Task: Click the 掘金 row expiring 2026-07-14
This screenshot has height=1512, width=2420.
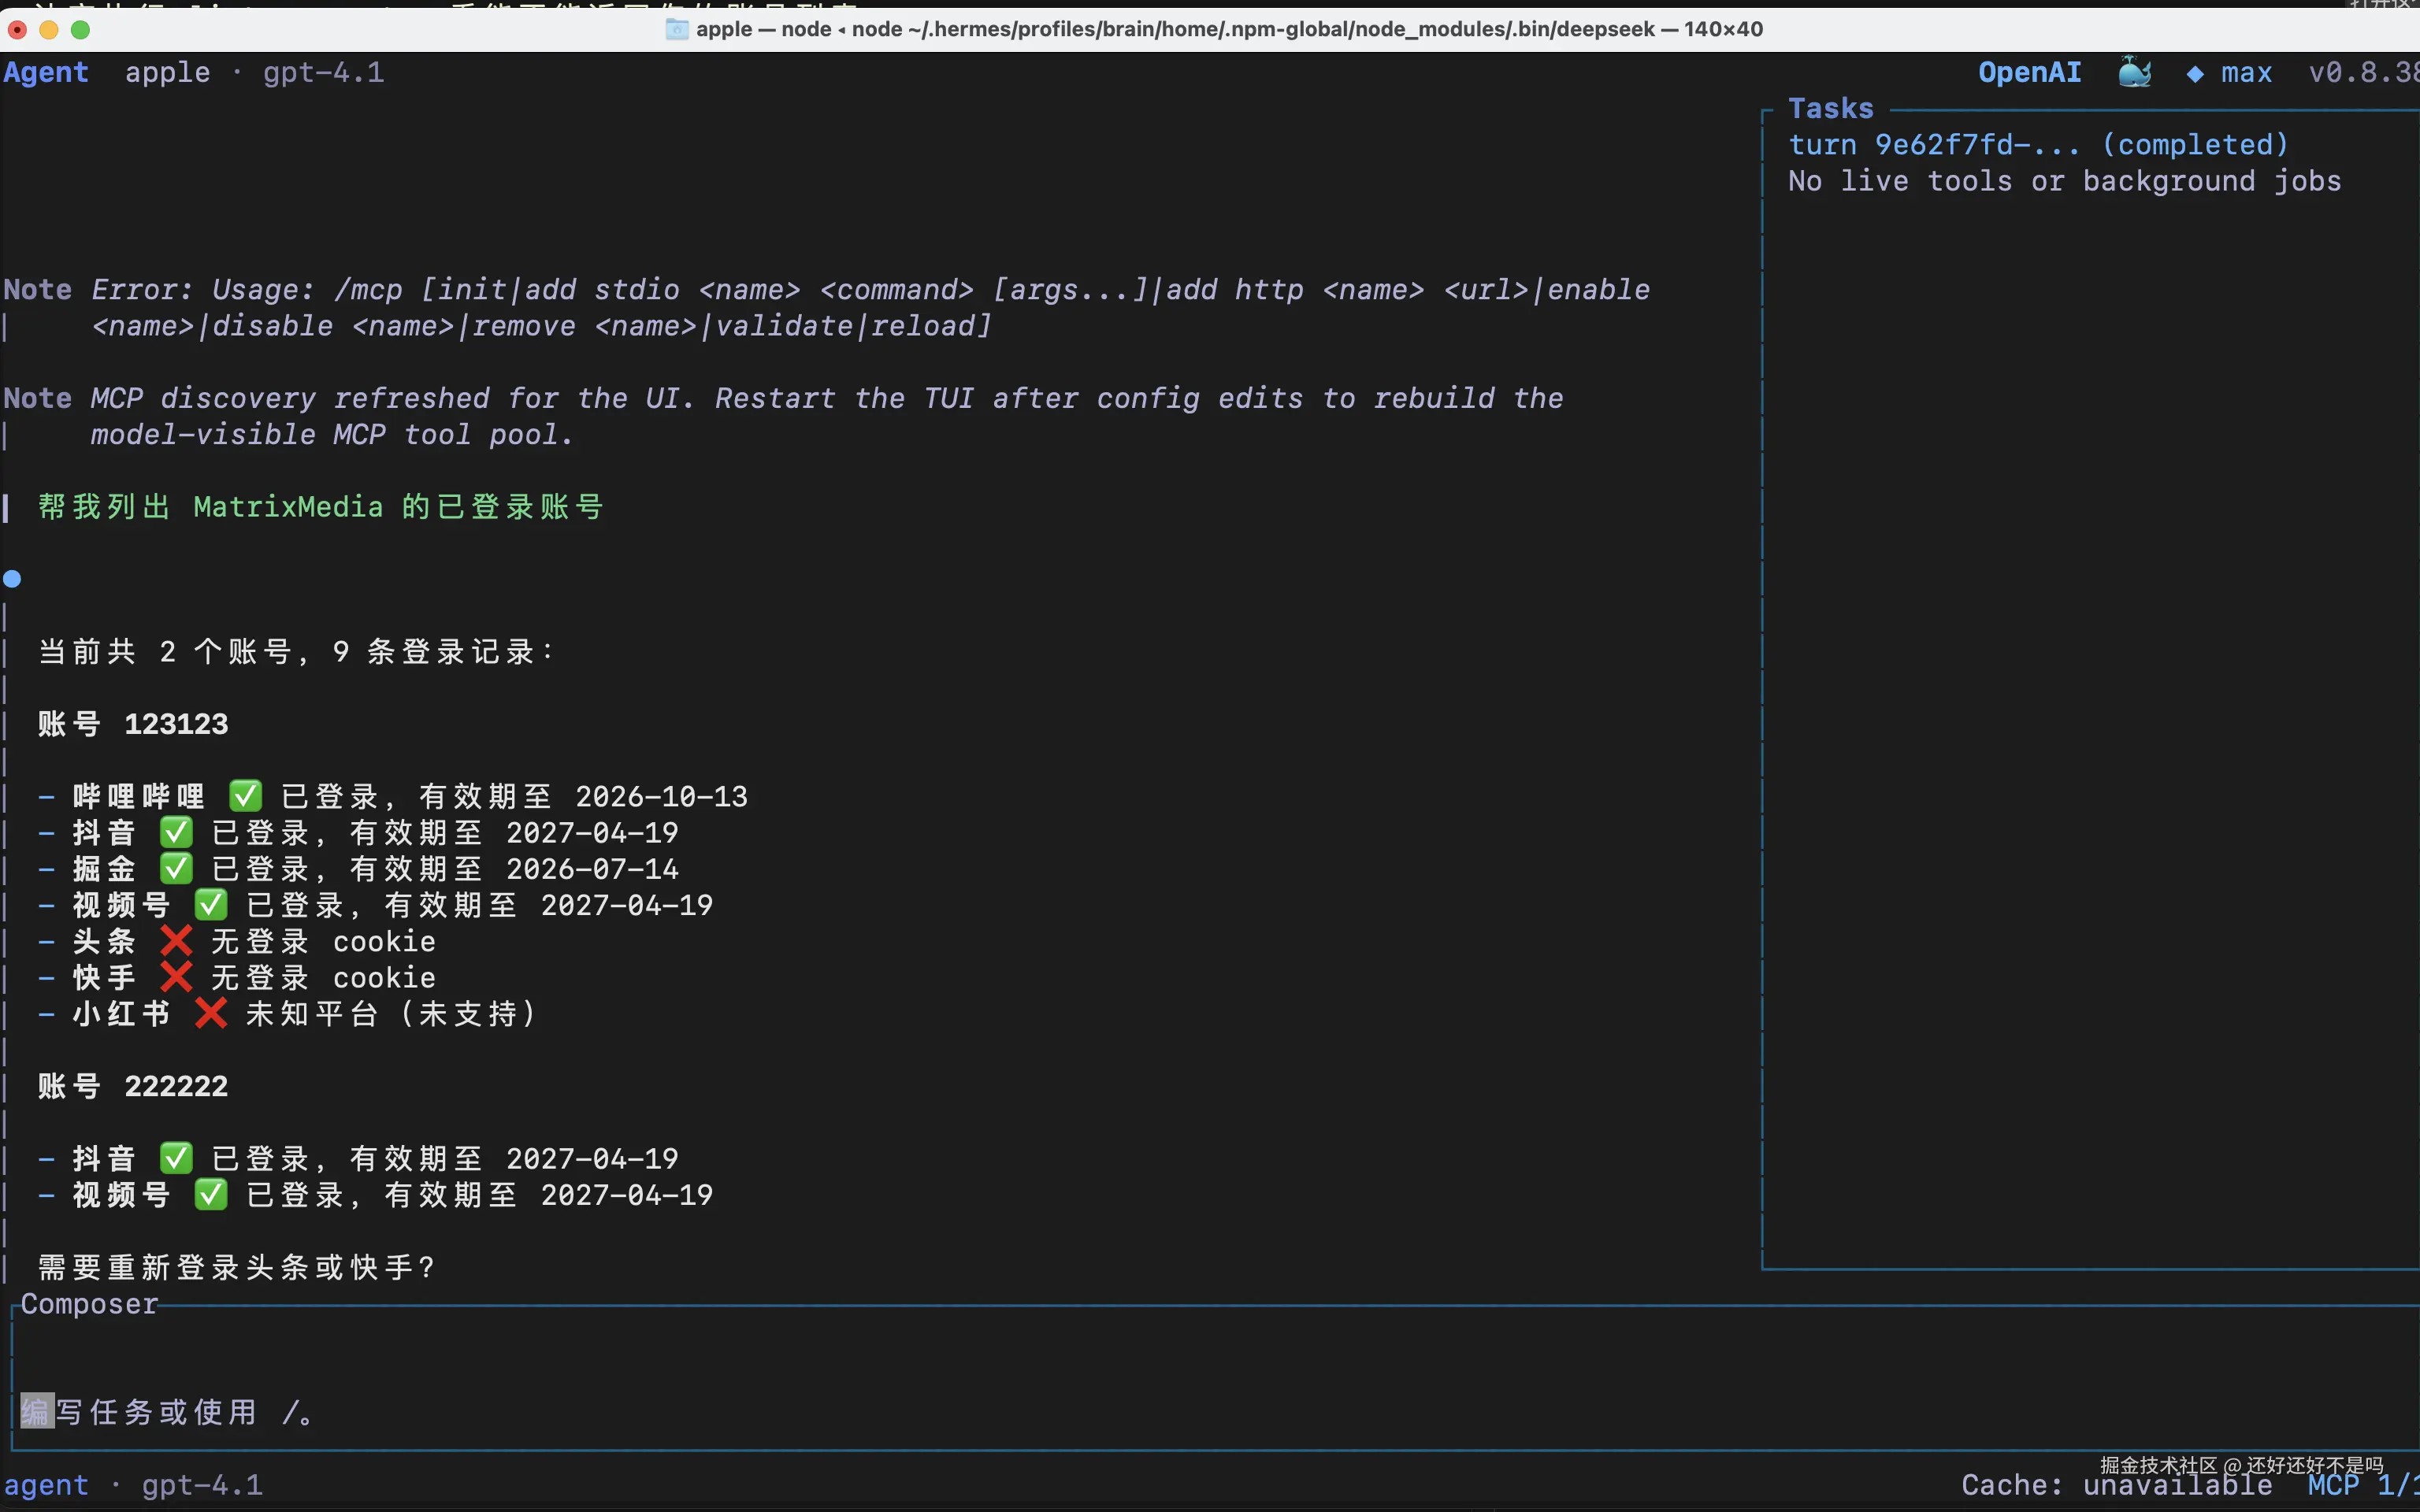Action: coord(358,868)
